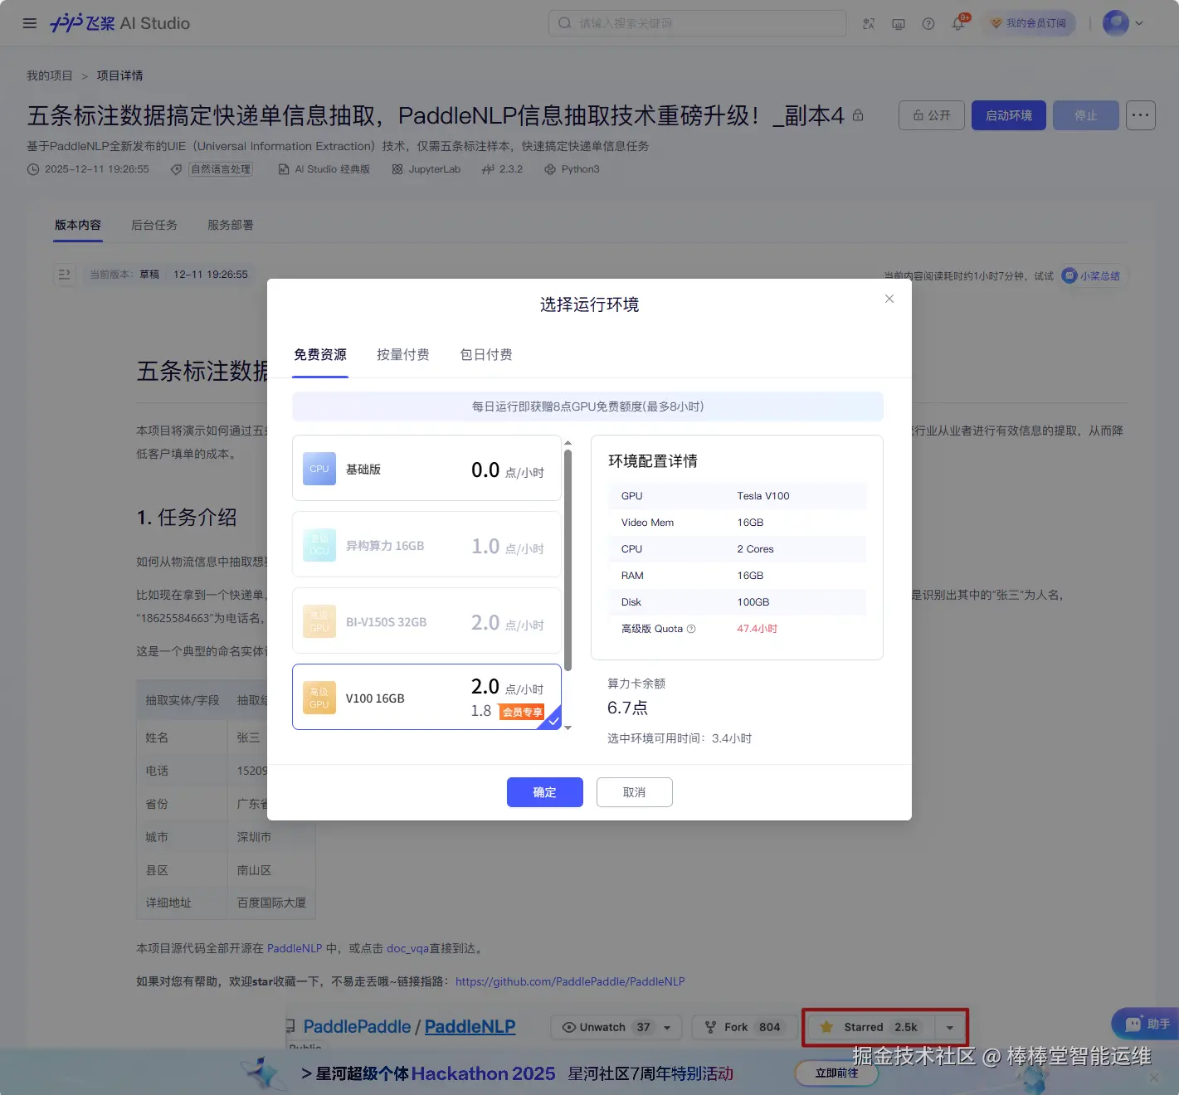Expand the Starred dropdown arrow
1179x1095 pixels.
pyautogui.click(x=950, y=1028)
